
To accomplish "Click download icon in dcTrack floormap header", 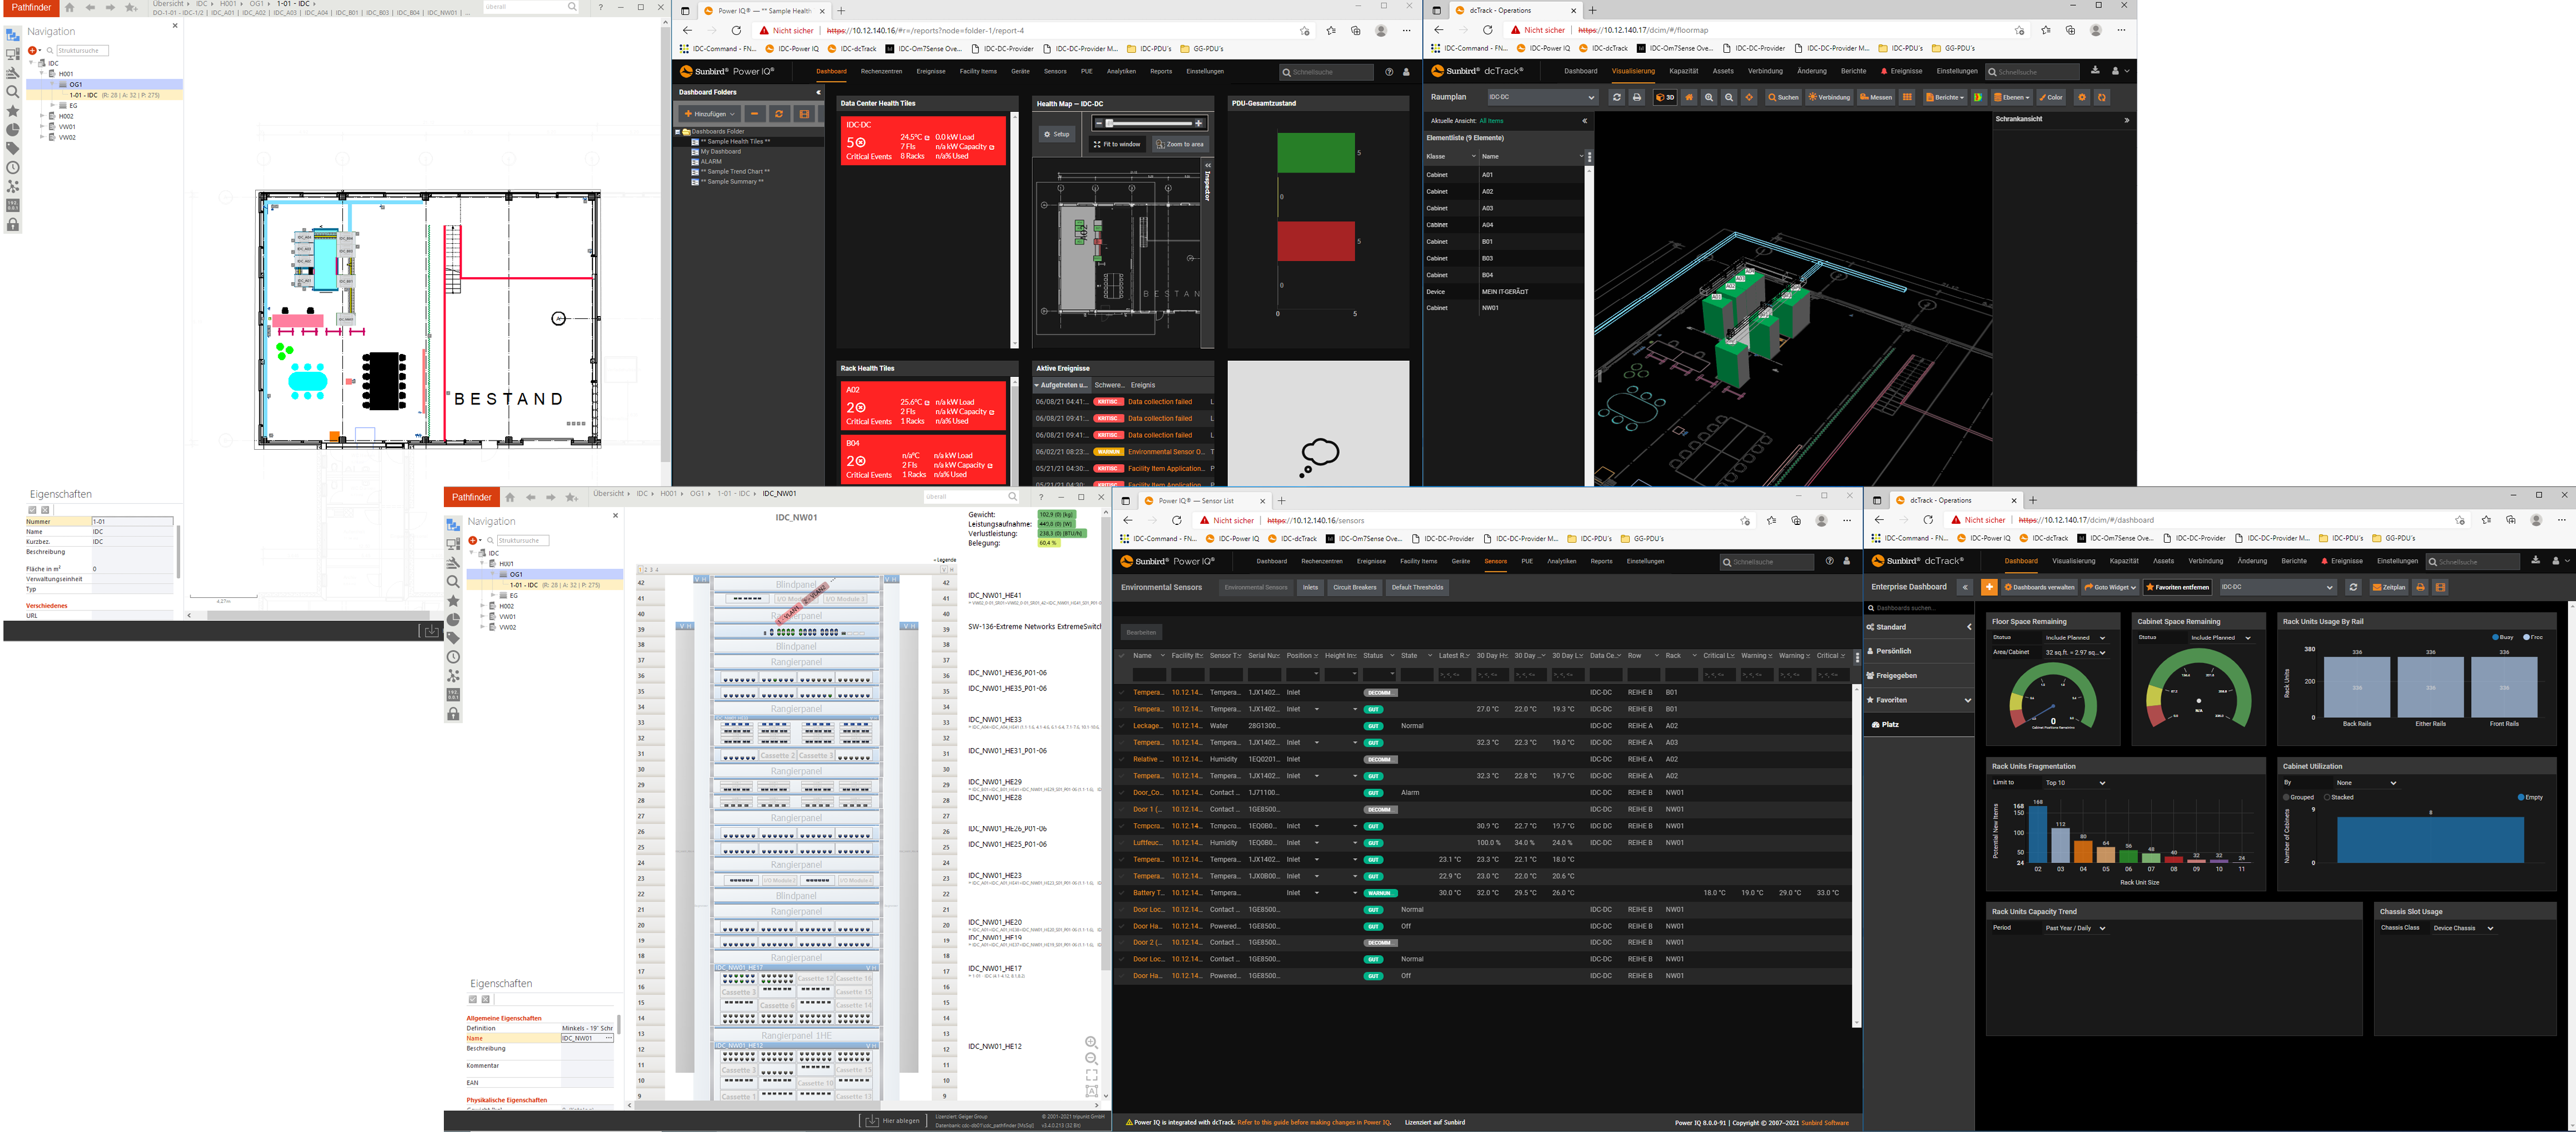I will point(2095,70).
